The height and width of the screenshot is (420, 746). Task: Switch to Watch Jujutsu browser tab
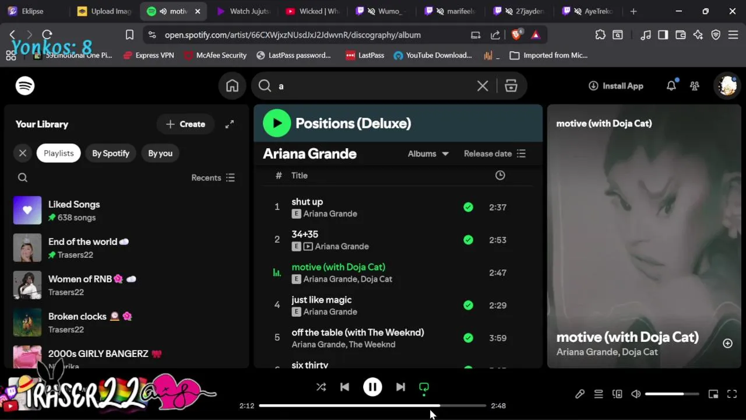[x=244, y=11]
